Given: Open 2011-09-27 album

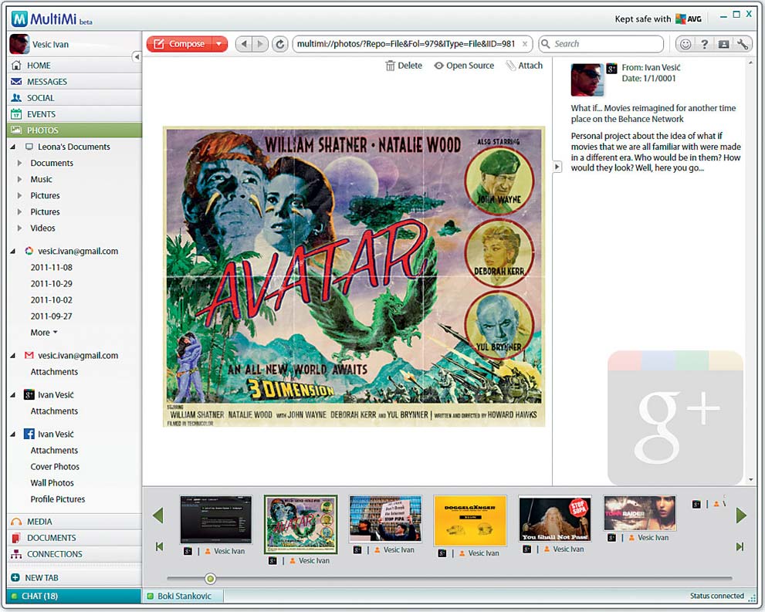Looking at the screenshot, I should pos(51,316).
